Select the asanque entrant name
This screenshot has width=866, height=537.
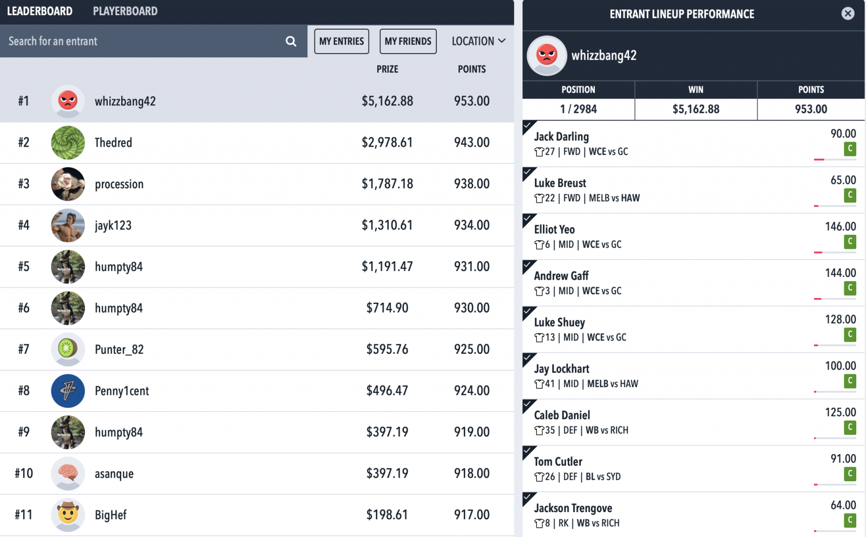coord(114,474)
